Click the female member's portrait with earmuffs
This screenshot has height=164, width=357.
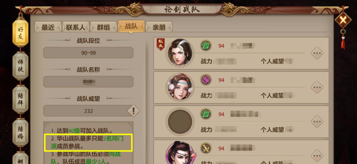click(180, 87)
